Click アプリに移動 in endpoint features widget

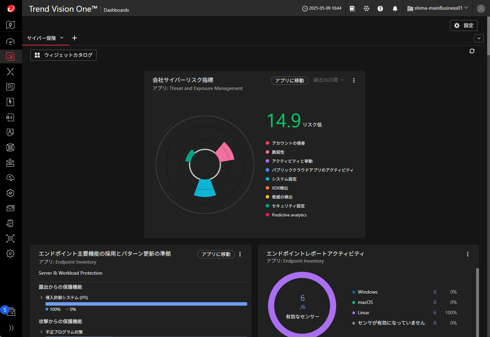pyautogui.click(x=216, y=254)
